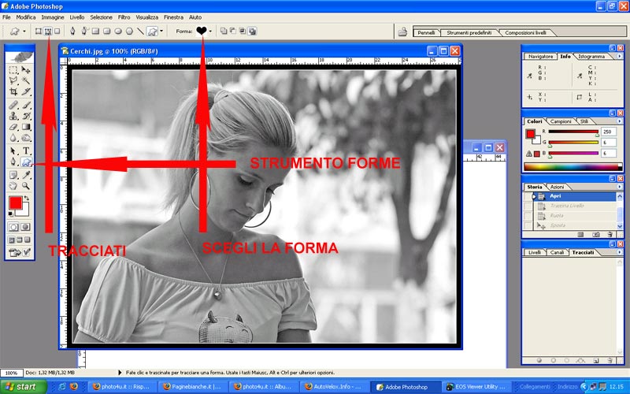This screenshot has height=394, width=630.
Task: Choose the Rectangle shape in options bar
Action: pyautogui.click(x=95, y=31)
